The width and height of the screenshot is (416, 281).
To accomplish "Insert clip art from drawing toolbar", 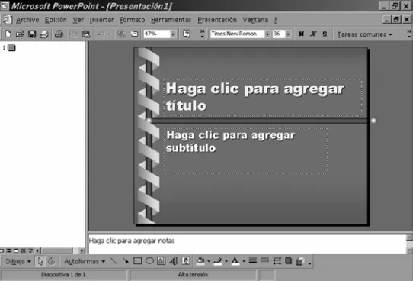I will pyautogui.click(x=186, y=261).
